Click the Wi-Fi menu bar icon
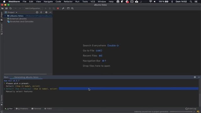 150,2
